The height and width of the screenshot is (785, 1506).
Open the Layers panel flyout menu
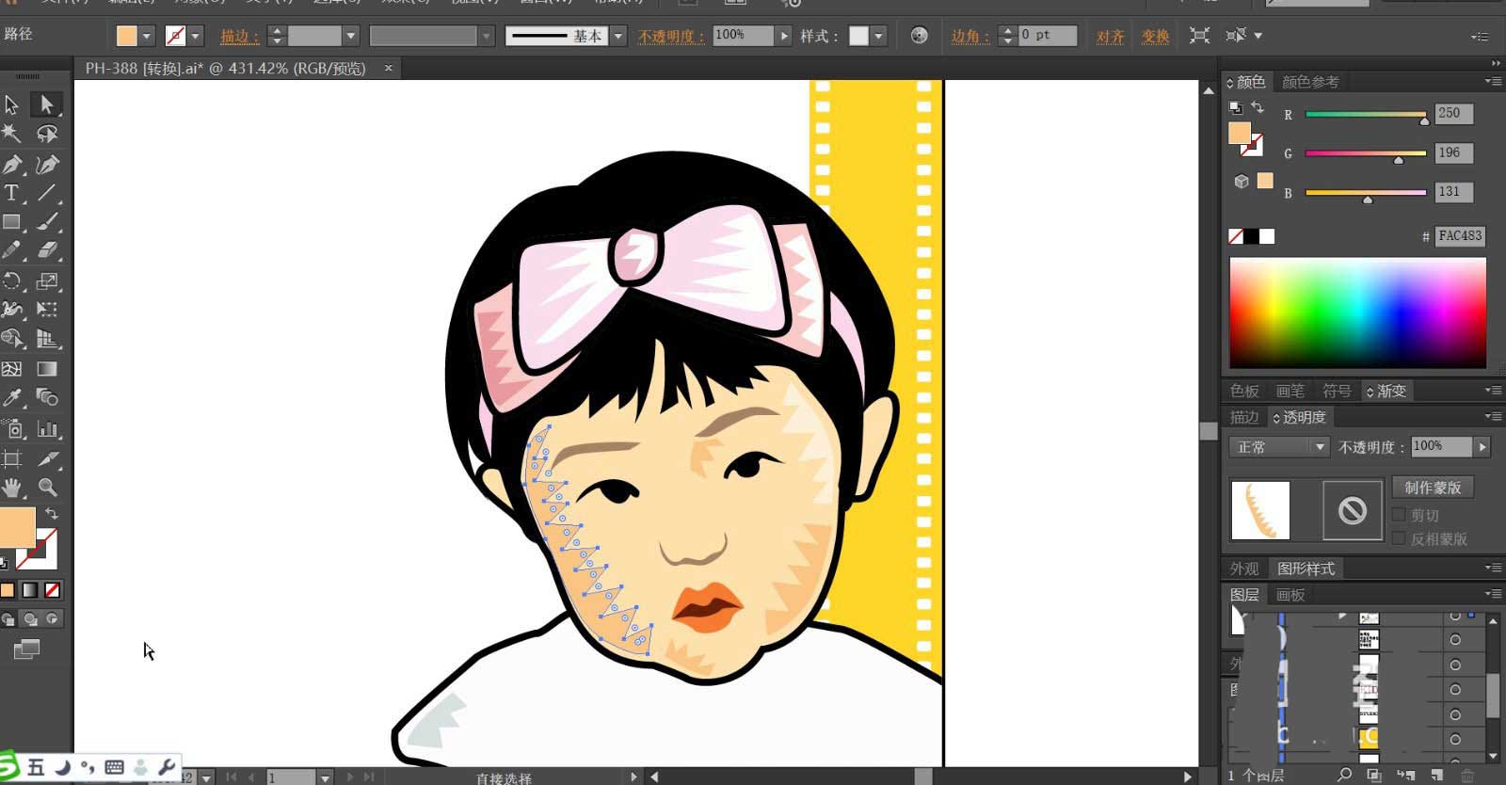1493,594
